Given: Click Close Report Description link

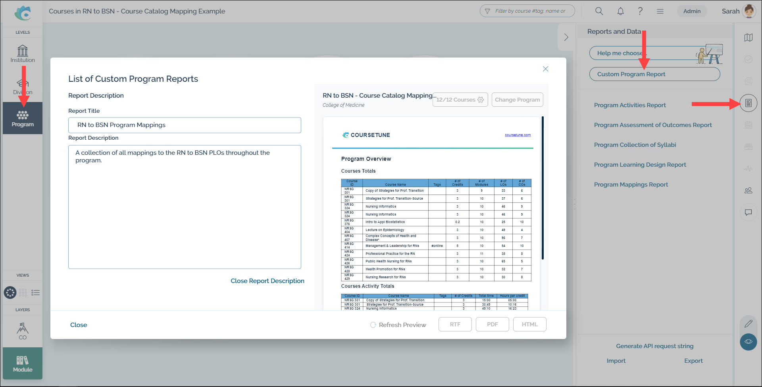Looking at the screenshot, I should [x=267, y=281].
